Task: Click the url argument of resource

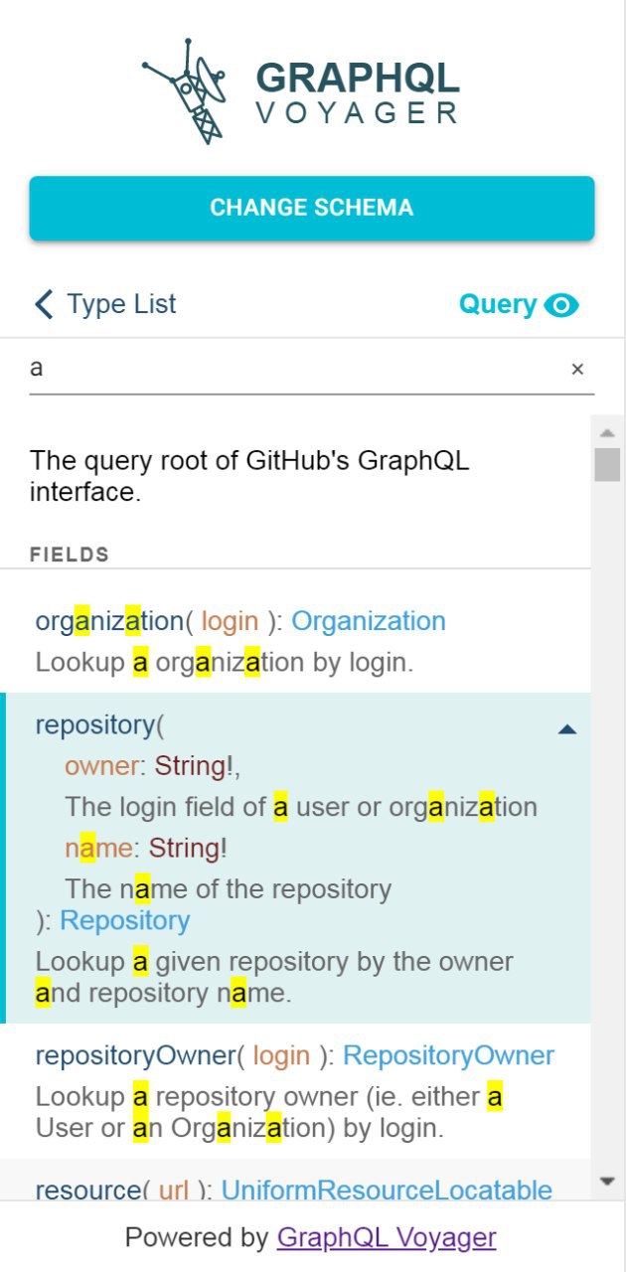Action: click(174, 1191)
